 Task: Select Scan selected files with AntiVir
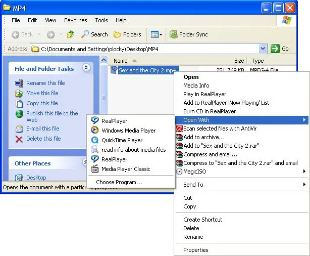(242, 129)
